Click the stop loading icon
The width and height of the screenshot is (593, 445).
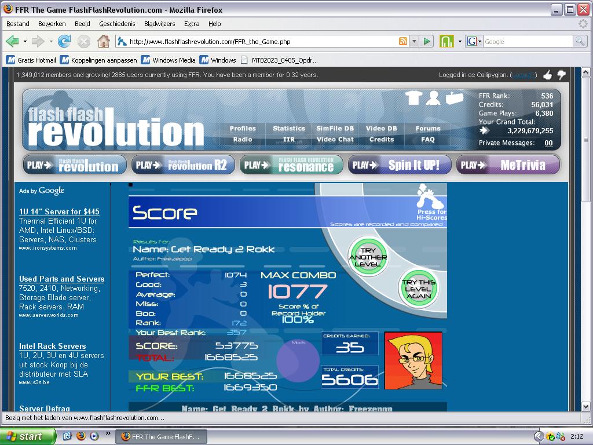[x=84, y=41]
